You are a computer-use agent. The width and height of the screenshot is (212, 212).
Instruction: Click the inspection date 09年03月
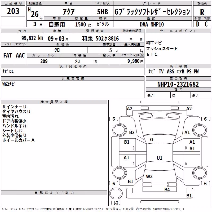click(58, 39)
